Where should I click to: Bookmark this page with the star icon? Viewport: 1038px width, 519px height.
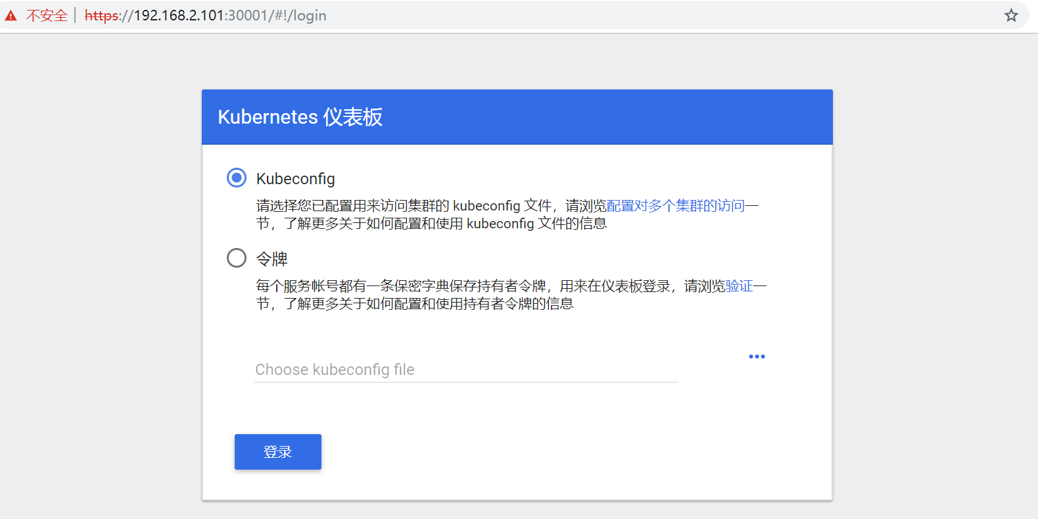point(1011,16)
